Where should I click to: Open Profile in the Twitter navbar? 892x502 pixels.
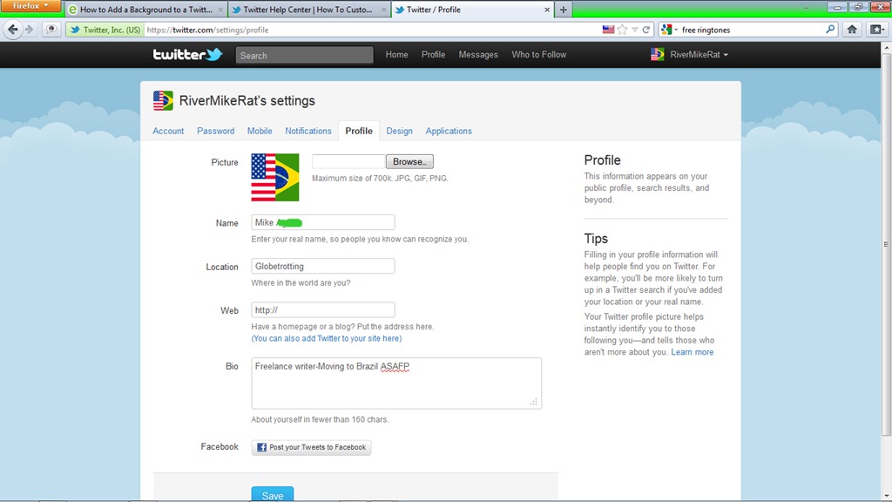pyautogui.click(x=433, y=55)
